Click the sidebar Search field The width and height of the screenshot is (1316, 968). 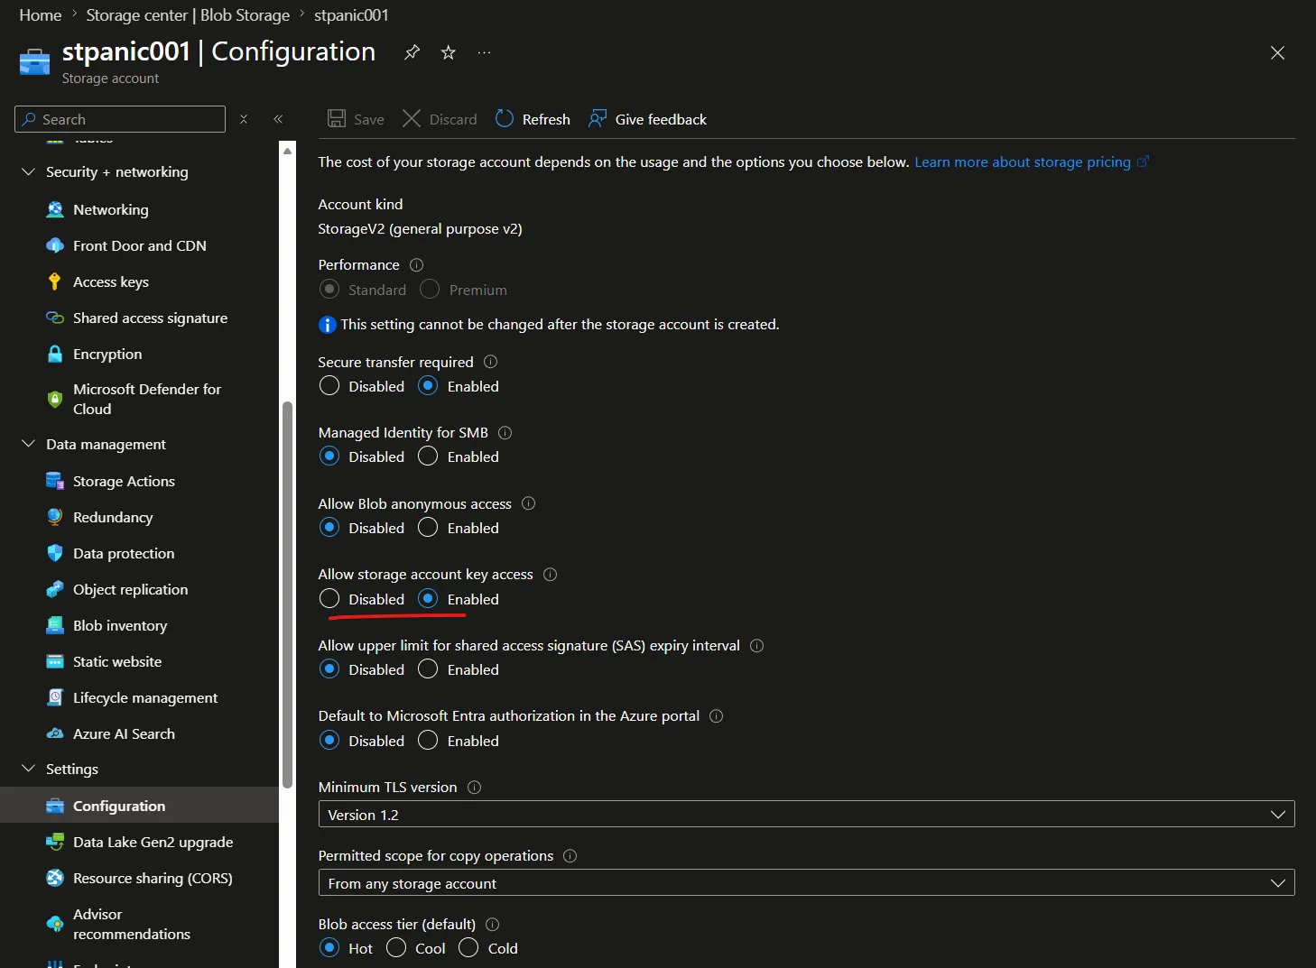coord(120,119)
